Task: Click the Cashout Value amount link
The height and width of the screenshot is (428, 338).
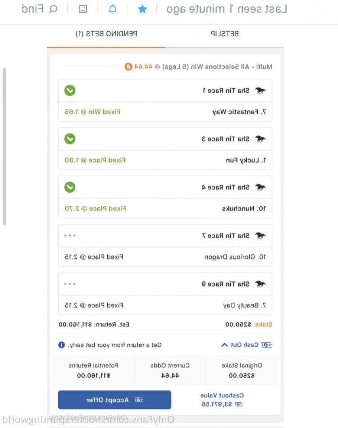Action: 222,404
